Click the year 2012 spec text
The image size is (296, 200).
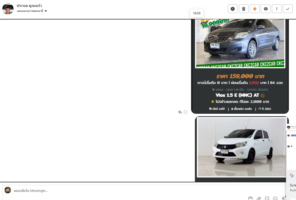tap(265, 109)
